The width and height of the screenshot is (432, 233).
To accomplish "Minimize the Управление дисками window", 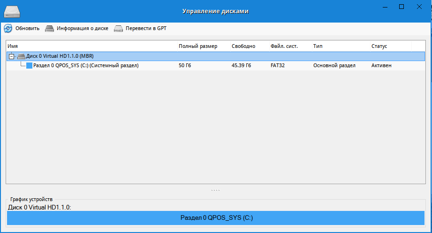I will point(385,7).
